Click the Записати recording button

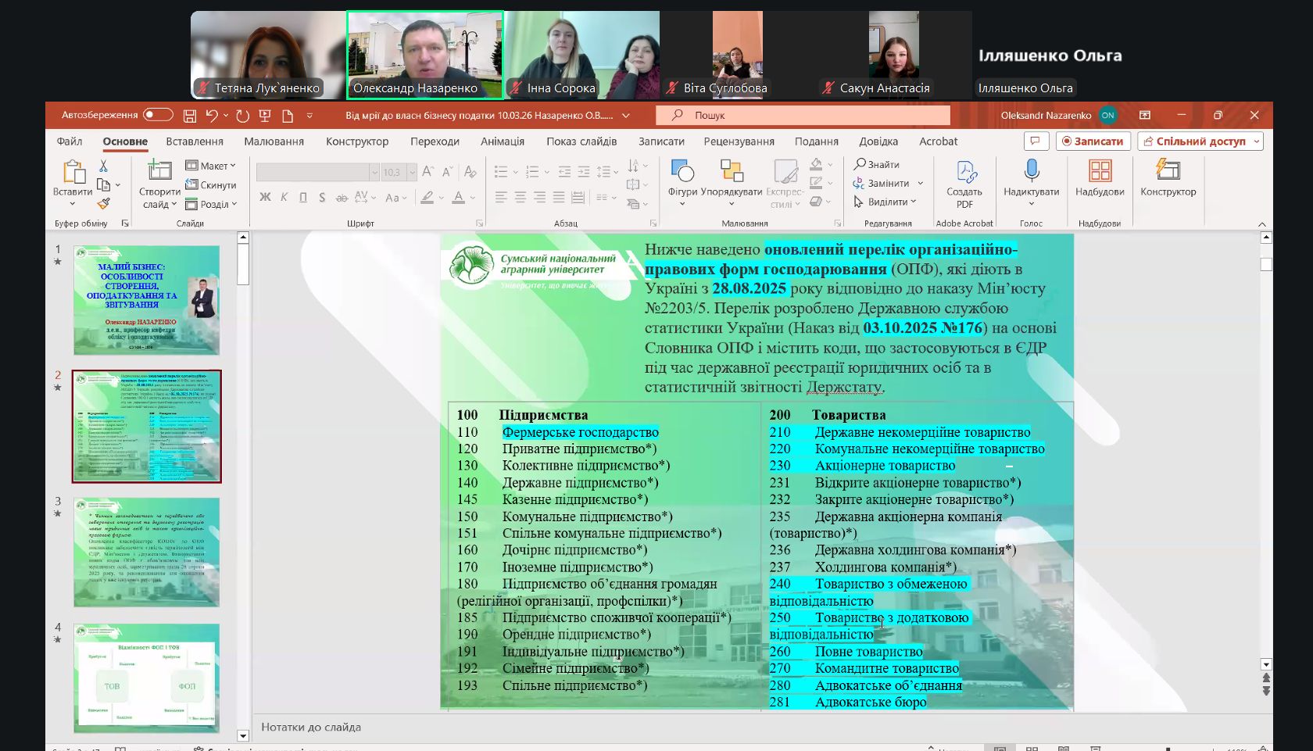tap(1092, 141)
